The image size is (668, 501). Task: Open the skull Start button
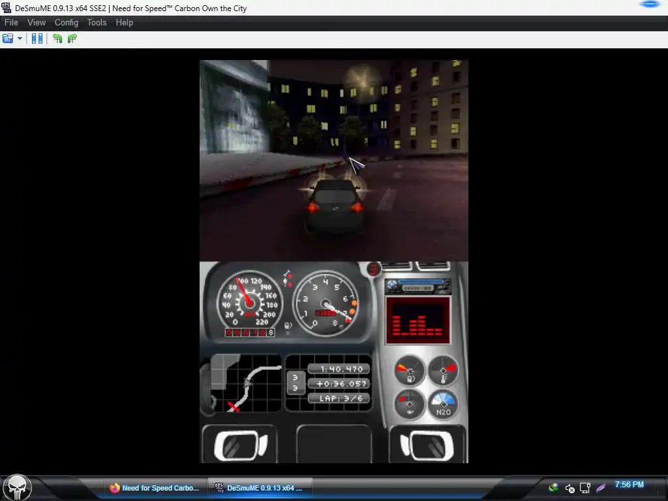[x=17, y=487]
